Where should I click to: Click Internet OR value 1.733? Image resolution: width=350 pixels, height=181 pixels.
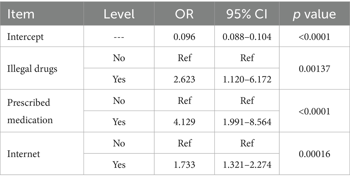(184, 165)
